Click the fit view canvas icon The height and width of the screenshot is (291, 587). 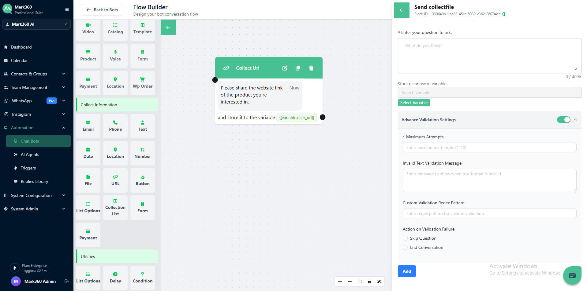pyautogui.click(x=360, y=282)
